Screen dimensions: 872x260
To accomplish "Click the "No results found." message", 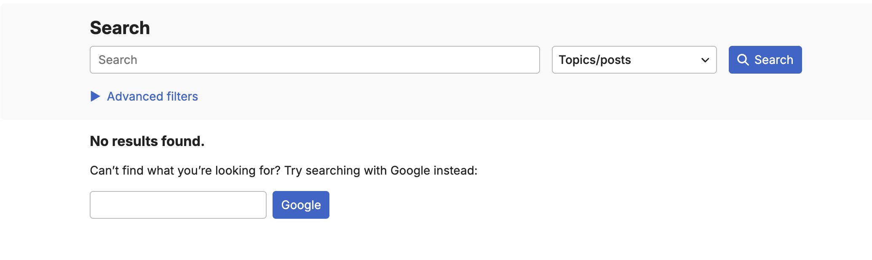I will (147, 141).
